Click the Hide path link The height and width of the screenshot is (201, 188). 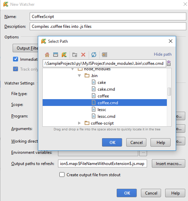163,54
